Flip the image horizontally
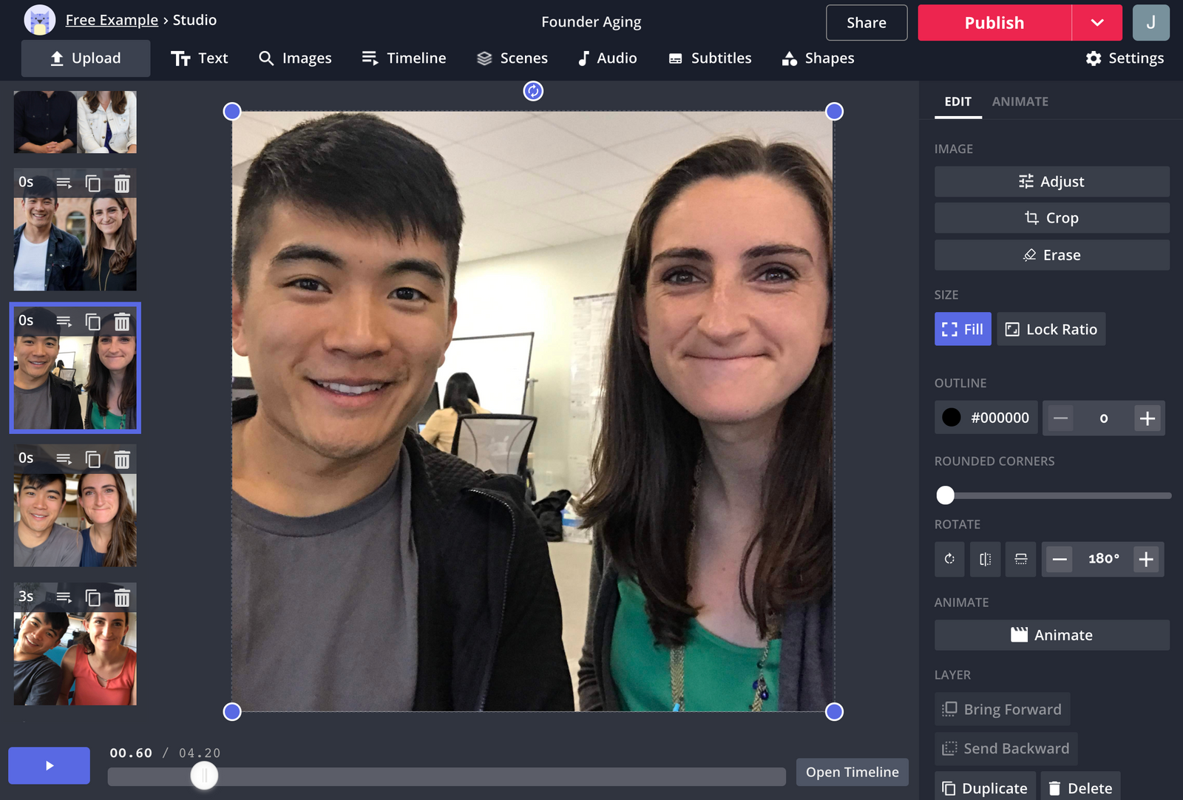Viewport: 1183px width, 800px height. (985, 559)
